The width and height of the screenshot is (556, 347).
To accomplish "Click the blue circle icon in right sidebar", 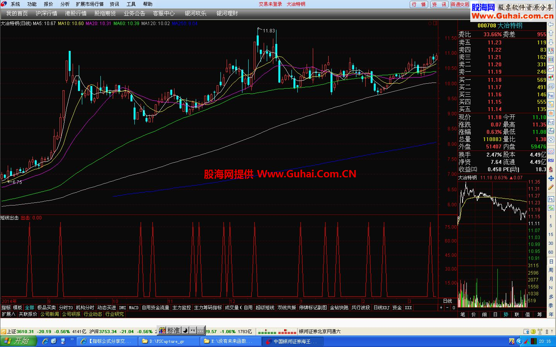I will (551, 140).
